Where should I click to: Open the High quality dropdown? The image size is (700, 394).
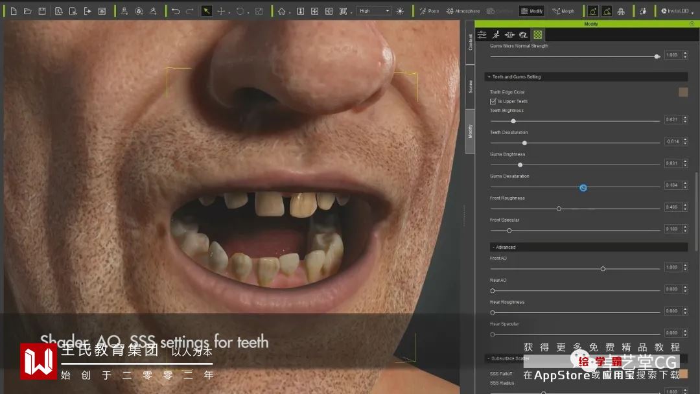(x=374, y=11)
